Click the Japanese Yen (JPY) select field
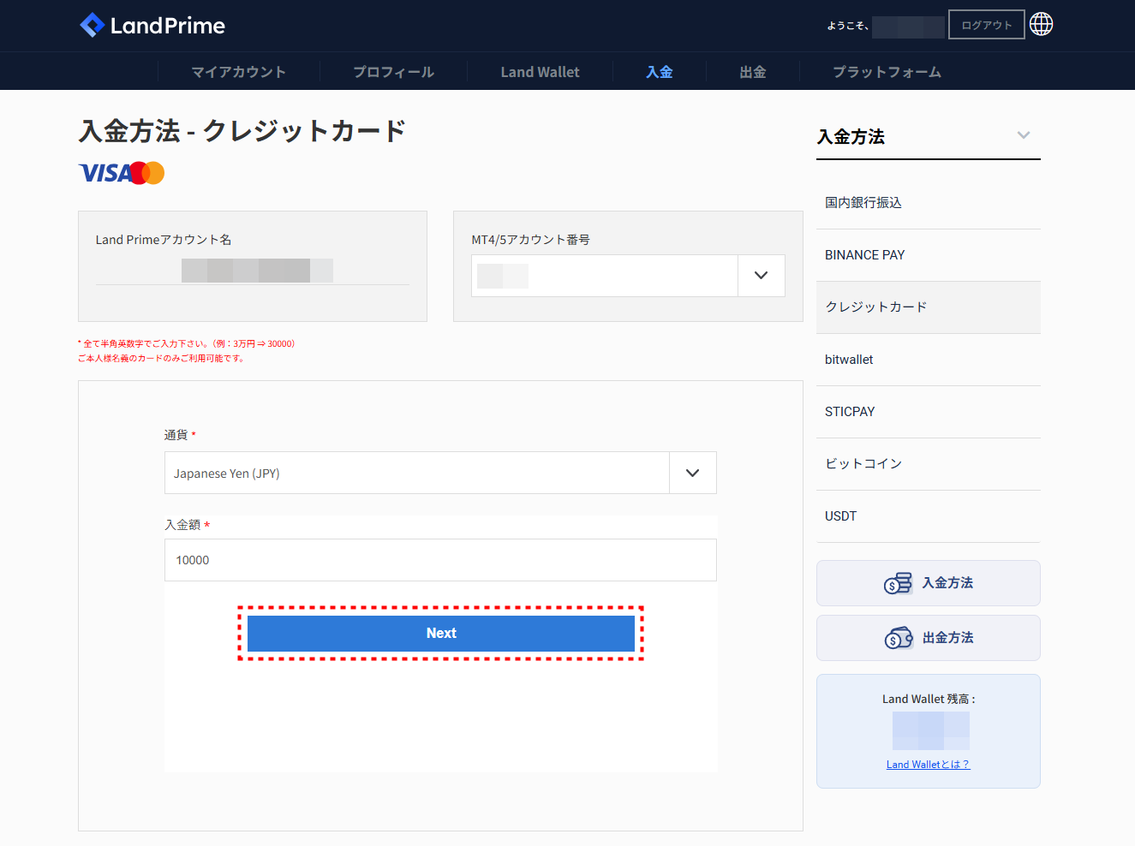 point(440,473)
